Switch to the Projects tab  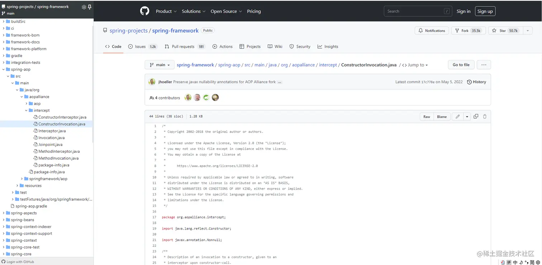click(250, 47)
